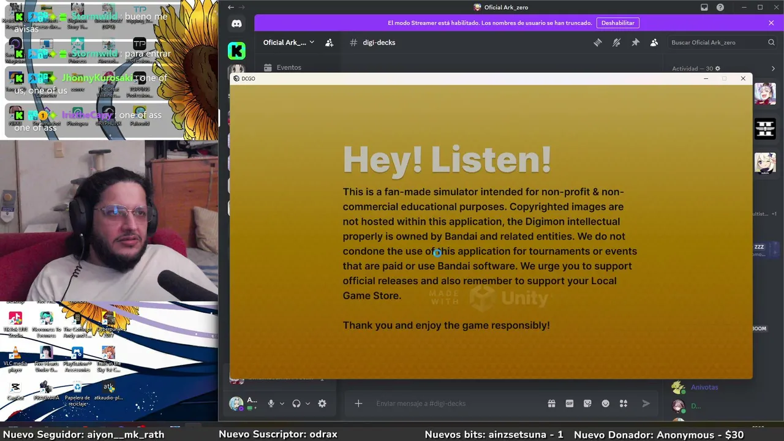Image resolution: width=784 pixels, height=441 pixels.
Task: Click user avatar in Discord user panel
Action: pos(236,404)
